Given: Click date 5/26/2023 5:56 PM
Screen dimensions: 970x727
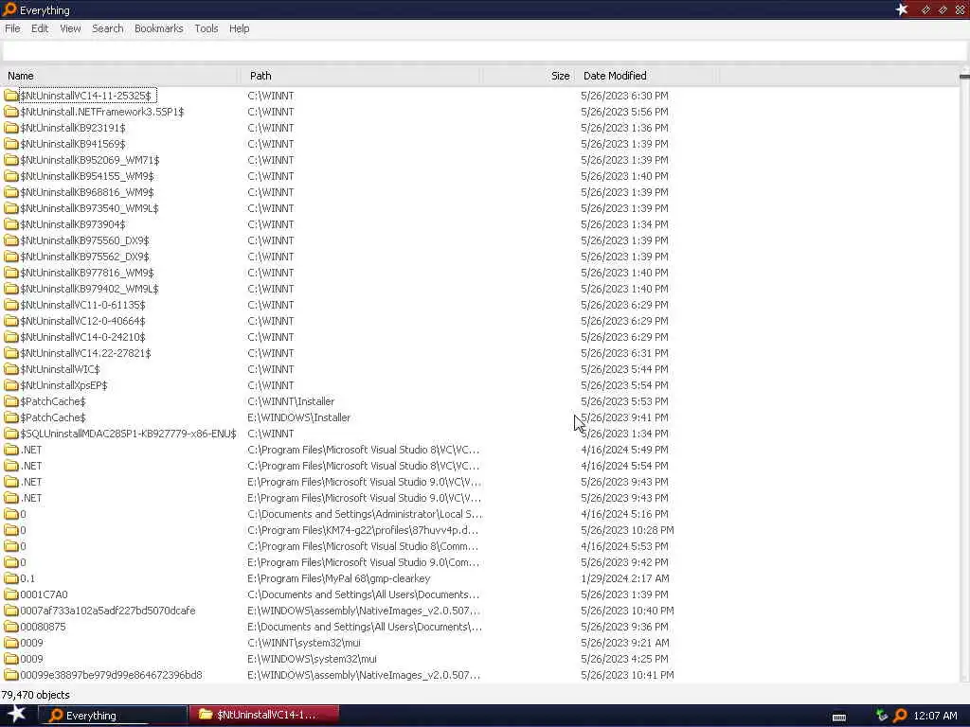Looking at the screenshot, I should point(624,112).
